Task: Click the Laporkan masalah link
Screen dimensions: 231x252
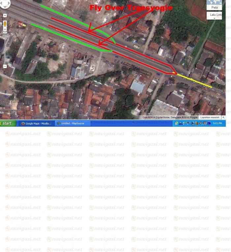Action: (x=210, y=117)
